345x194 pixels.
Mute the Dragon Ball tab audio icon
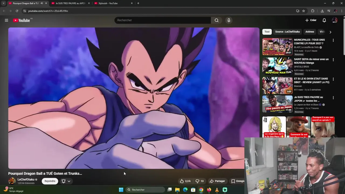tap(42, 3)
